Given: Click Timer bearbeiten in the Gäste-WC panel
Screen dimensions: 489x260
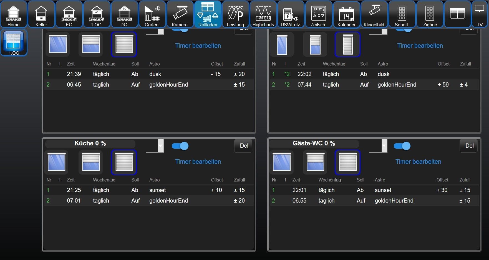Looking at the screenshot, I should [418, 161].
